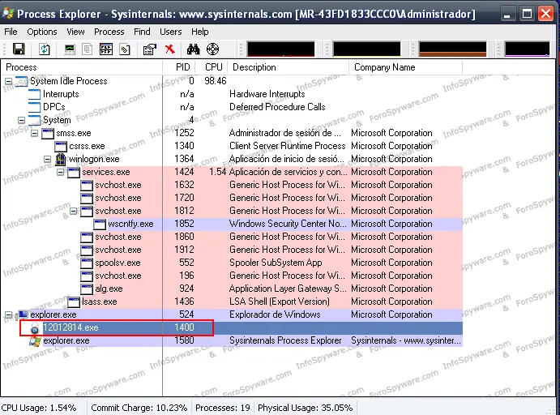
Task: Click the Refresh Now toolbar icon
Action: coord(45,49)
